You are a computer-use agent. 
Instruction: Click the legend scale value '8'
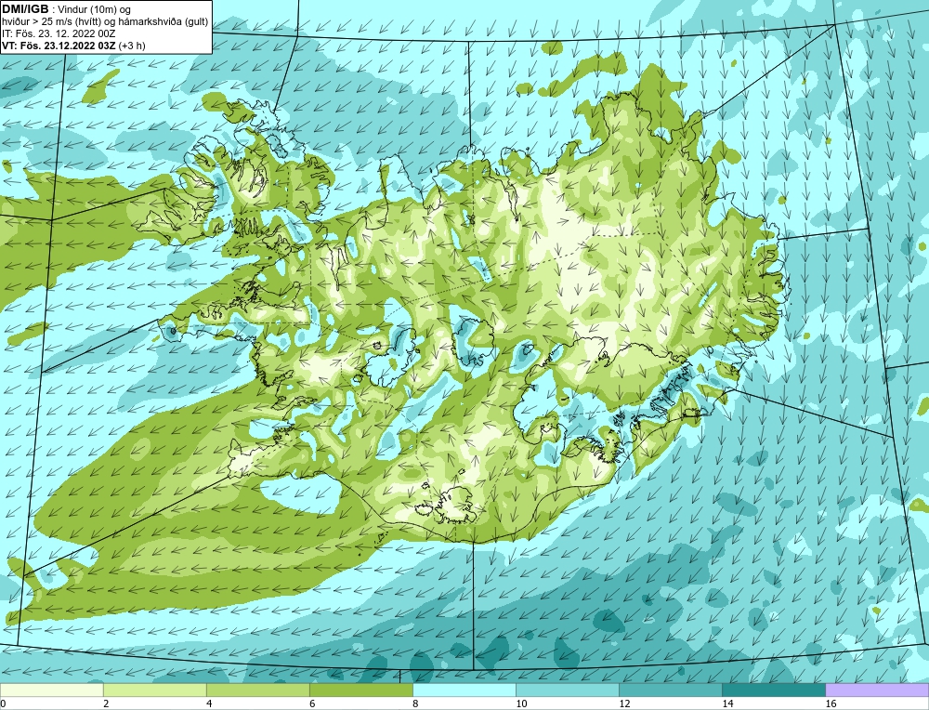[415, 703]
